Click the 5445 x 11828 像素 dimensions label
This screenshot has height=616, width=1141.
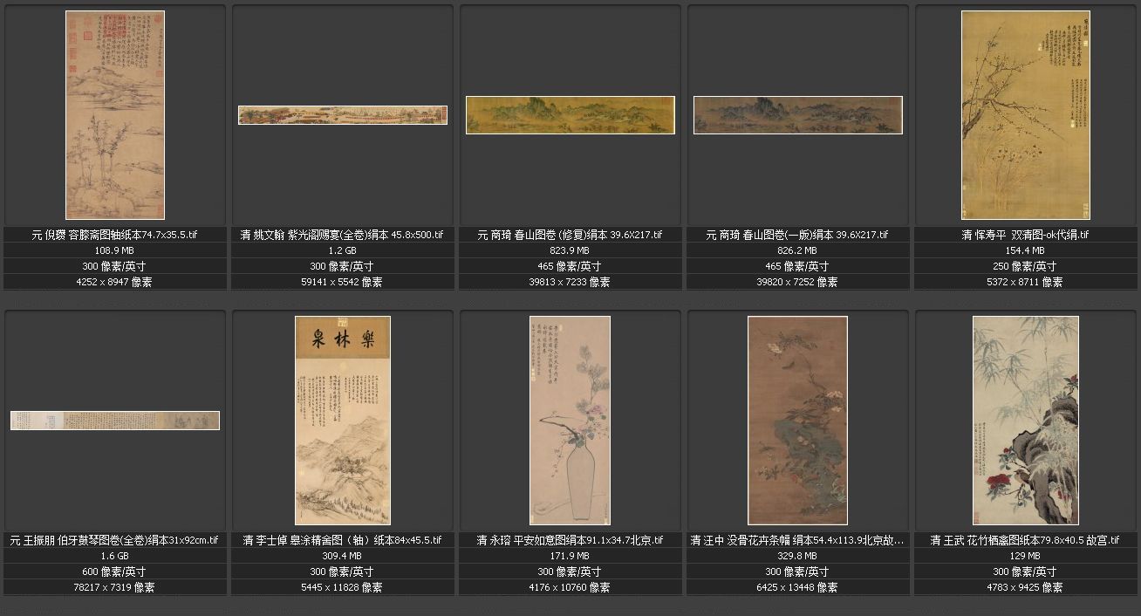343,587
